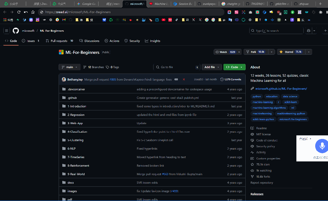
Task: Visit microsoft.github.io/ML-For-Beginners/ link
Action: tap(281, 89)
